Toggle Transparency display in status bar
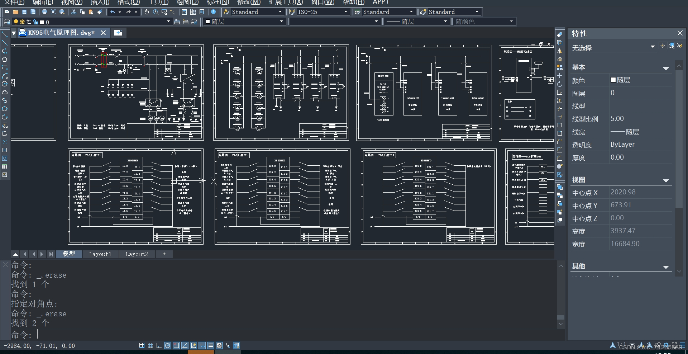 (x=219, y=345)
